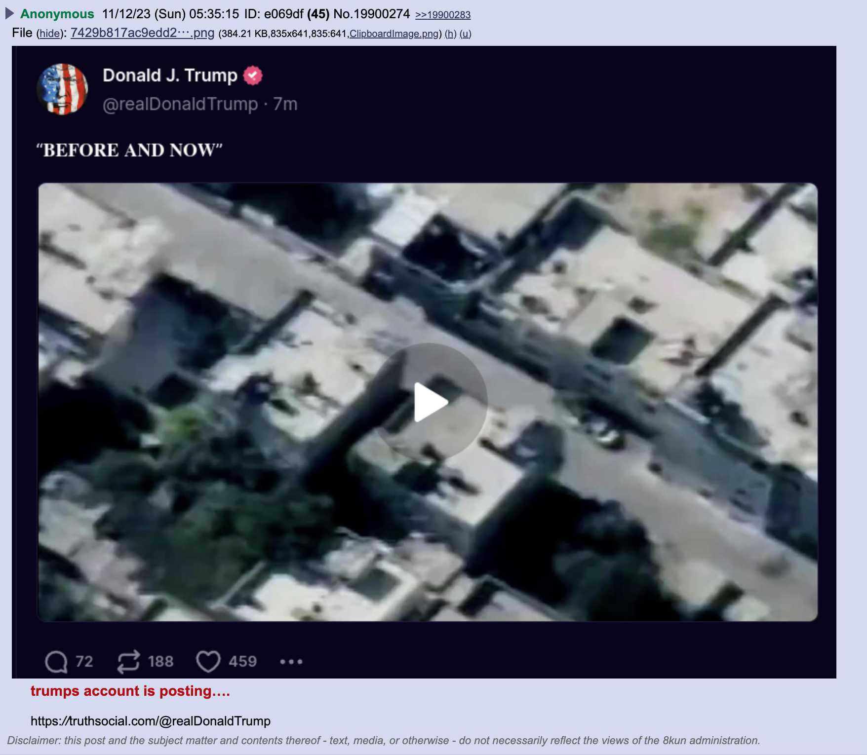867x755 pixels.
Task: Click the "BEFORE AND NOW" post text
Action: point(129,150)
